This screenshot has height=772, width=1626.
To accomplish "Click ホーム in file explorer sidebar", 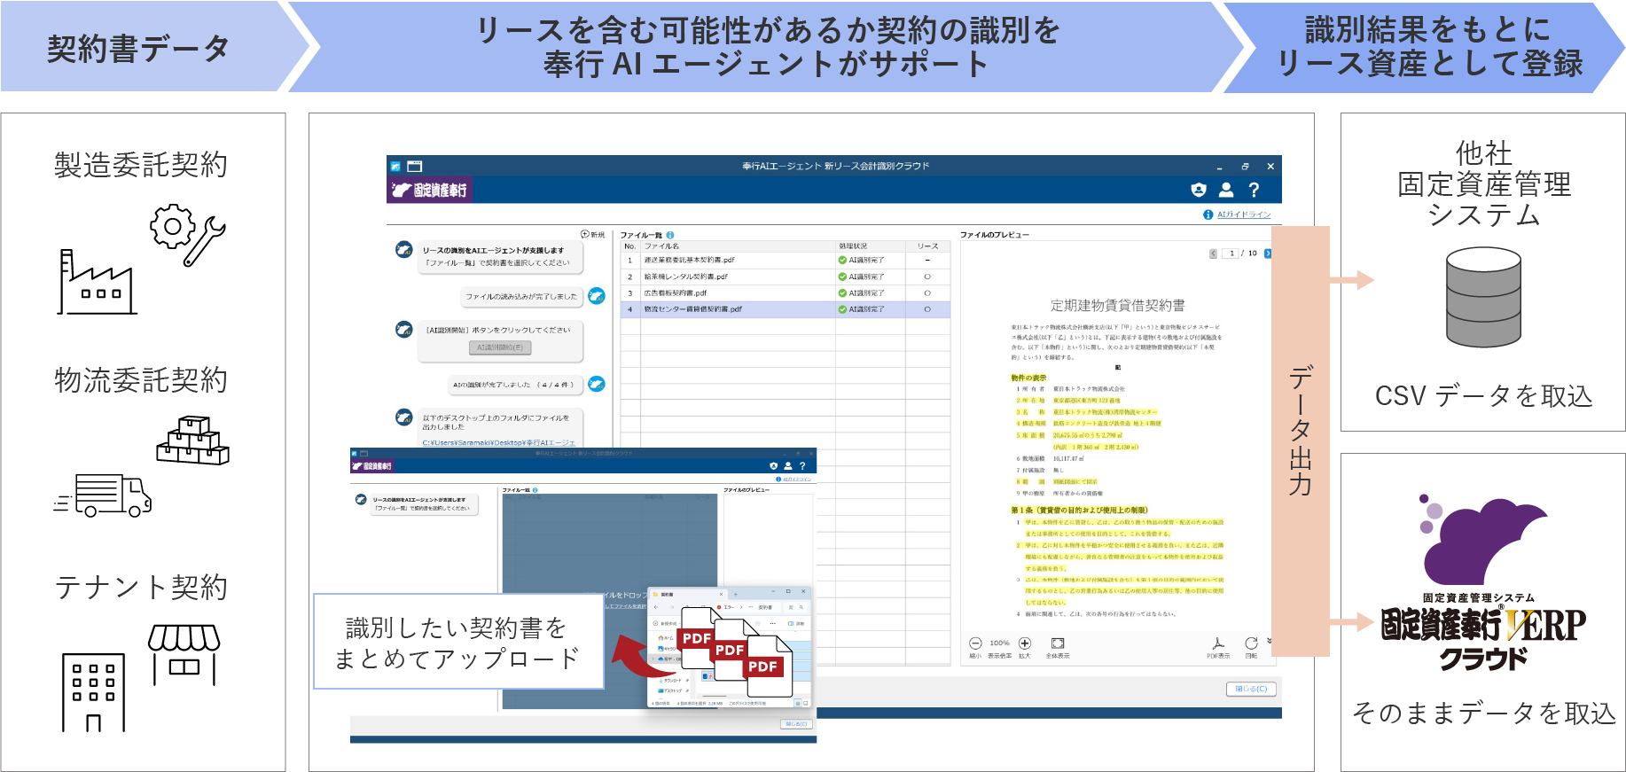I will point(664,637).
